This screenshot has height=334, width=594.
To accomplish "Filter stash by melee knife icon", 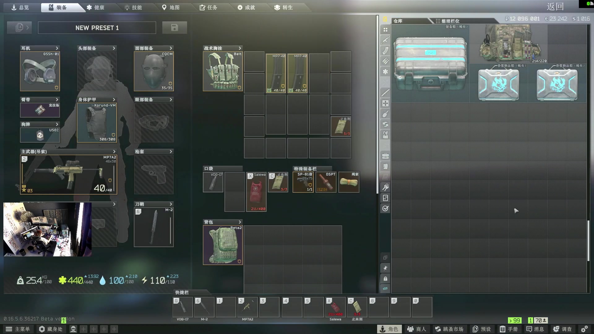I will click(x=385, y=93).
